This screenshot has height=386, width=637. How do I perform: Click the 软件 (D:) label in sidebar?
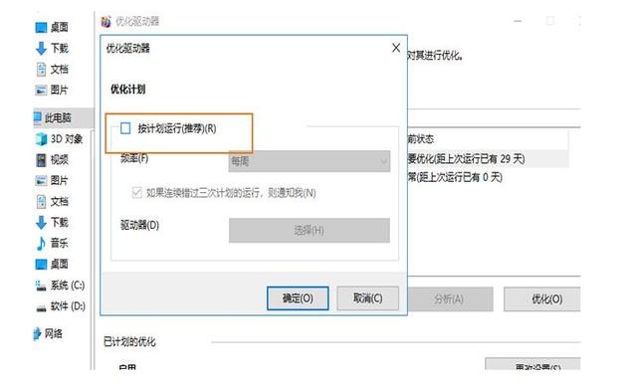[x=68, y=306]
